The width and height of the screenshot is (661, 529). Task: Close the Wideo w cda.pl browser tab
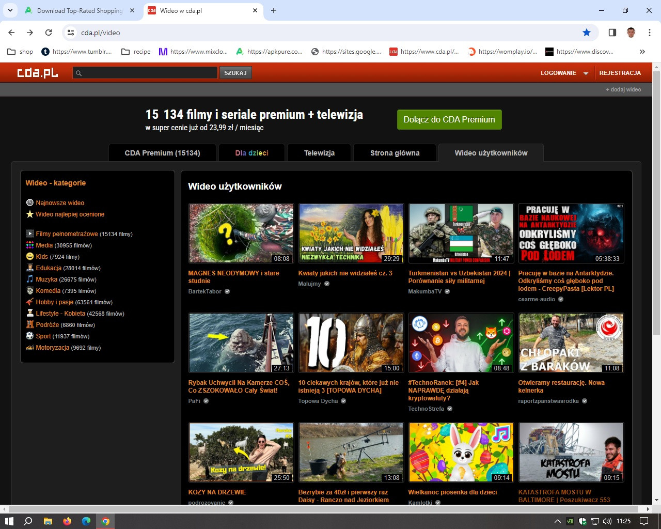pyautogui.click(x=256, y=10)
